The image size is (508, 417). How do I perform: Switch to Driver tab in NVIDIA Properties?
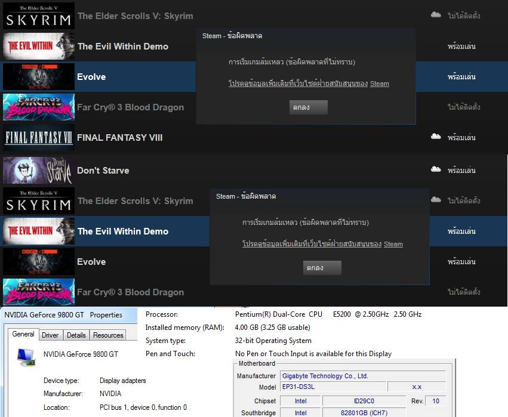50,335
